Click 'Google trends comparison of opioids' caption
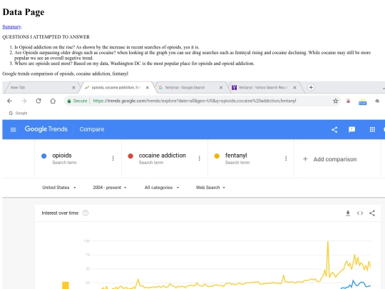385x289 pixels. tap(66, 73)
